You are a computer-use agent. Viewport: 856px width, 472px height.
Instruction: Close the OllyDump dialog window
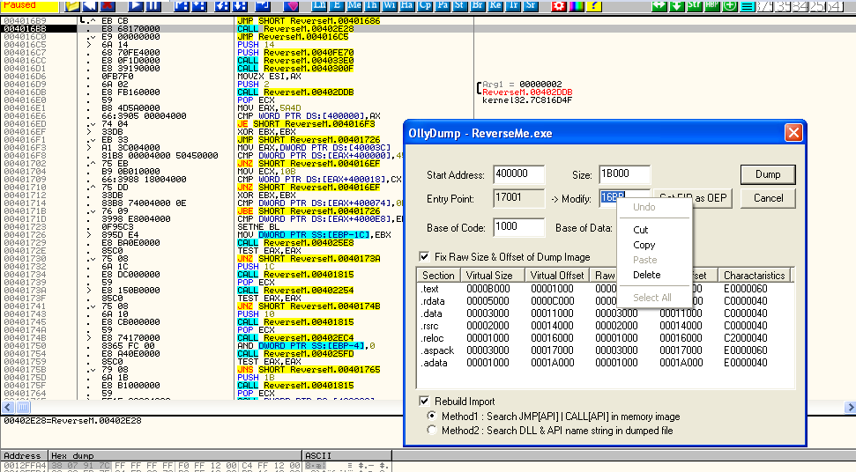[x=793, y=132]
